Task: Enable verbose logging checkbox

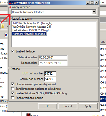Action: [12, 98]
